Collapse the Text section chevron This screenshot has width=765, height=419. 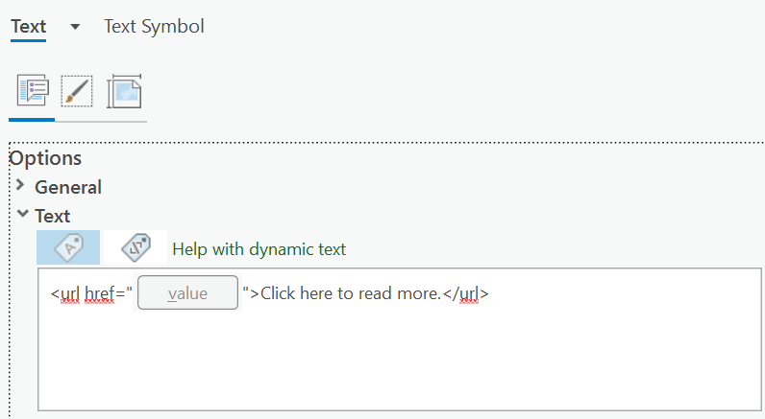click(21, 215)
